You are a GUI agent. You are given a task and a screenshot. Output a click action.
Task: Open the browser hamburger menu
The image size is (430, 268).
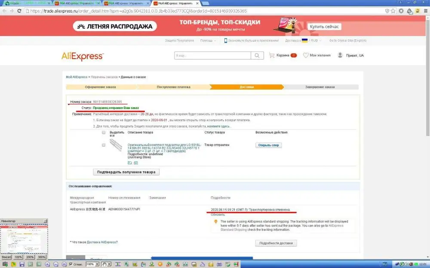(x=426, y=11)
